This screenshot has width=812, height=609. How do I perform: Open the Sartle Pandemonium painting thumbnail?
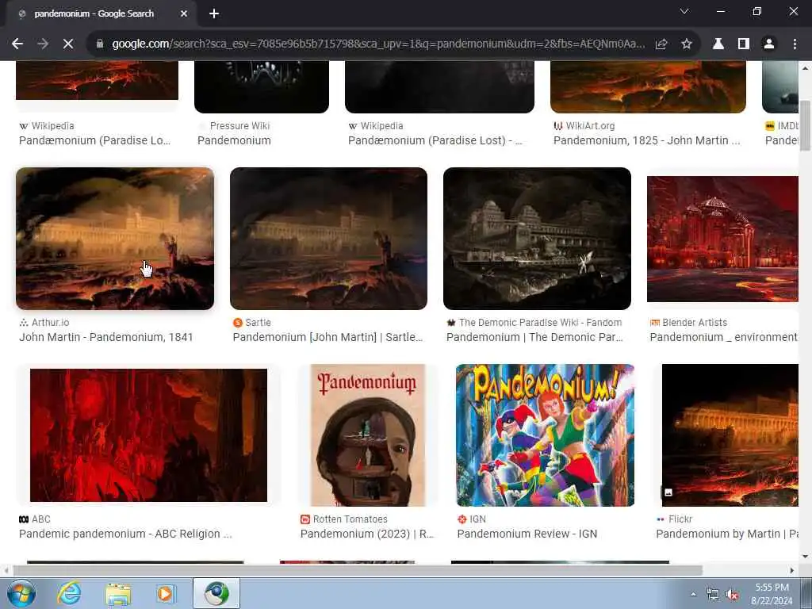click(x=328, y=238)
